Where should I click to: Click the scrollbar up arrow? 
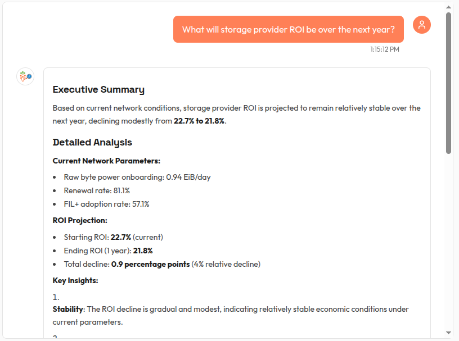[448, 8]
